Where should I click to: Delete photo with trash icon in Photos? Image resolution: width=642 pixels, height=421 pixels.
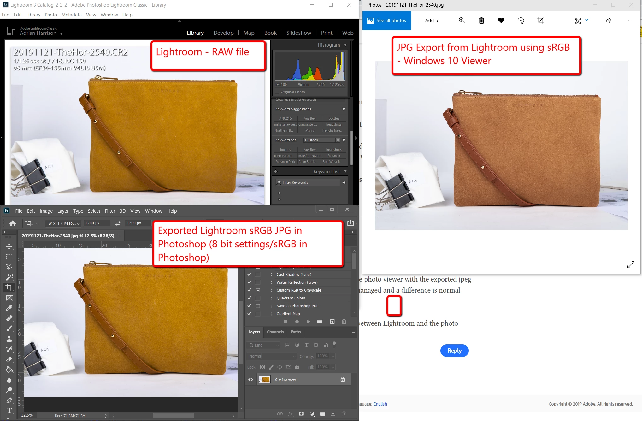coord(481,21)
